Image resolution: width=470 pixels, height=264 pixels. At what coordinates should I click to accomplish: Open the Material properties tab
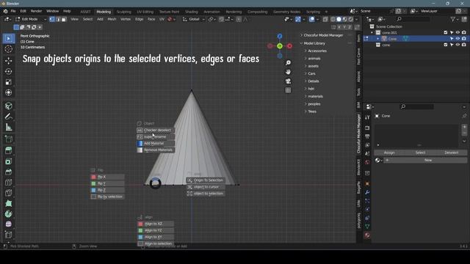[367, 235]
